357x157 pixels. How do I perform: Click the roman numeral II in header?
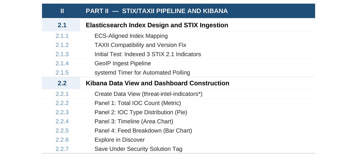[x=62, y=11]
